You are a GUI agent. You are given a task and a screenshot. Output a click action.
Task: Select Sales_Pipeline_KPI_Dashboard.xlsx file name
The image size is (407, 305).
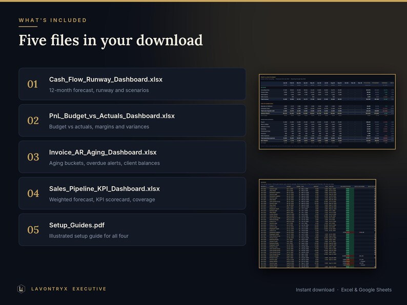(105, 189)
